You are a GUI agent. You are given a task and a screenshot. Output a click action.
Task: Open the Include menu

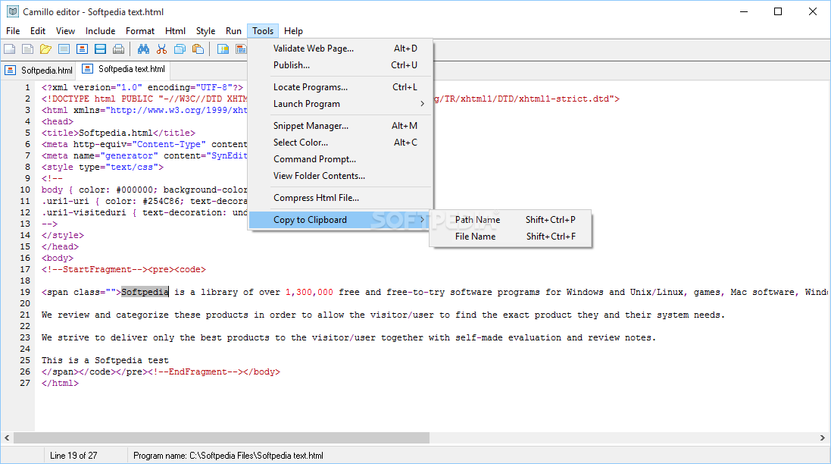tap(100, 31)
